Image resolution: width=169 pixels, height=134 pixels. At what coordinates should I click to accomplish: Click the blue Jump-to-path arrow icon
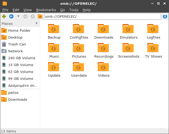pos(165,16)
